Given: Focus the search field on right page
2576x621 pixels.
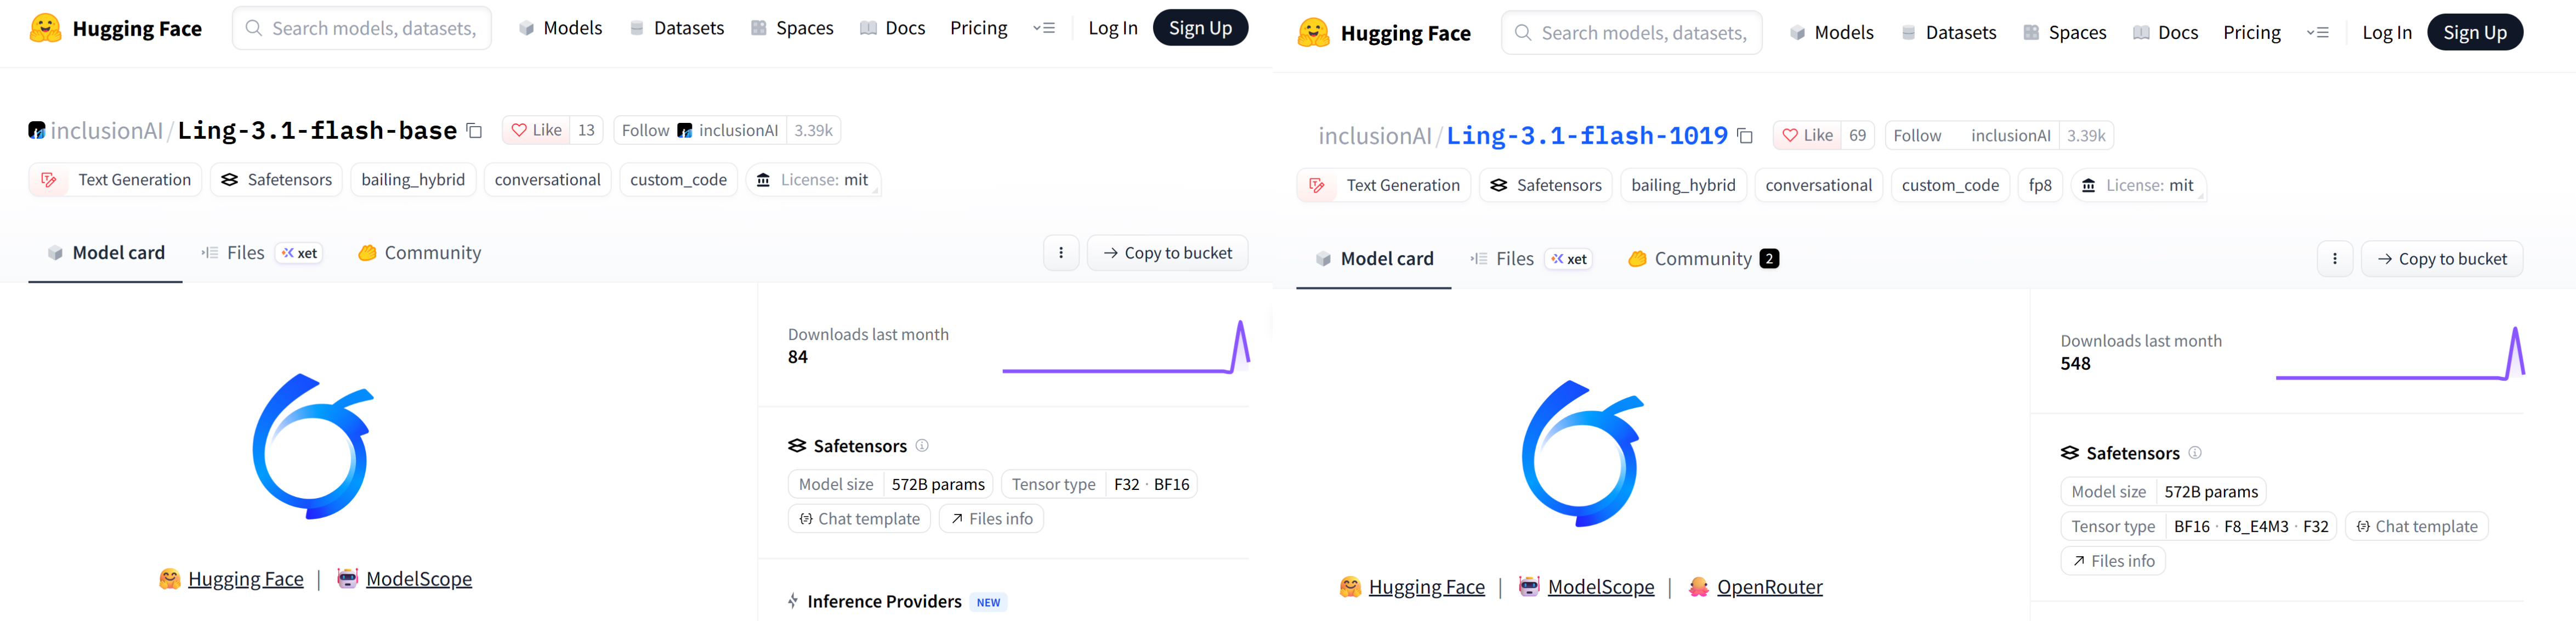Looking at the screenshot, I should coord(1632,33).
